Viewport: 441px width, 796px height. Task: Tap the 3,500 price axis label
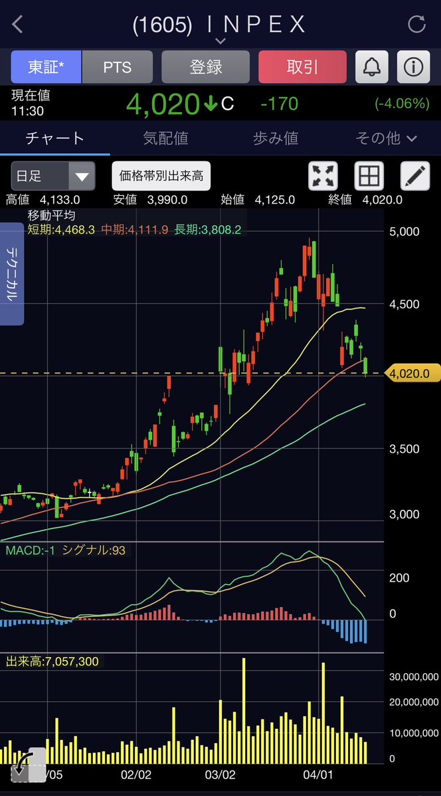(x=404, y=449)
